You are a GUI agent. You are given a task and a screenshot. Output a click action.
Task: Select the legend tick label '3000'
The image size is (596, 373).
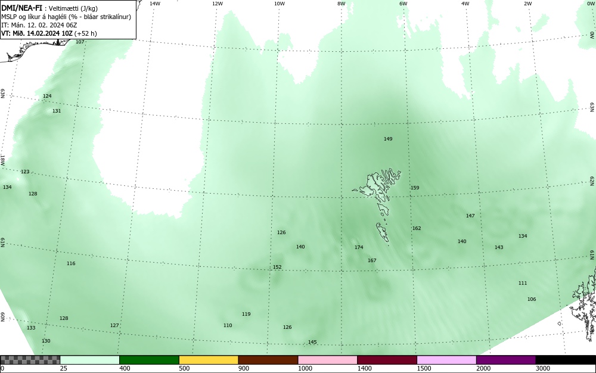[543, 368]
